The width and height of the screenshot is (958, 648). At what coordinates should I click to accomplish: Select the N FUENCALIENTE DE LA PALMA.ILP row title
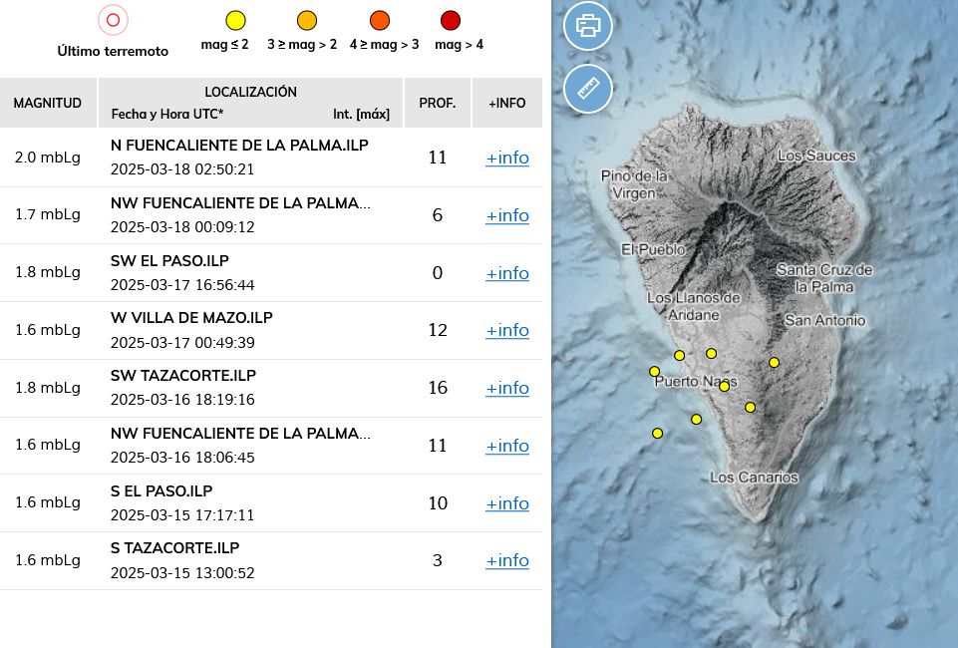click(x=239, y=146)
